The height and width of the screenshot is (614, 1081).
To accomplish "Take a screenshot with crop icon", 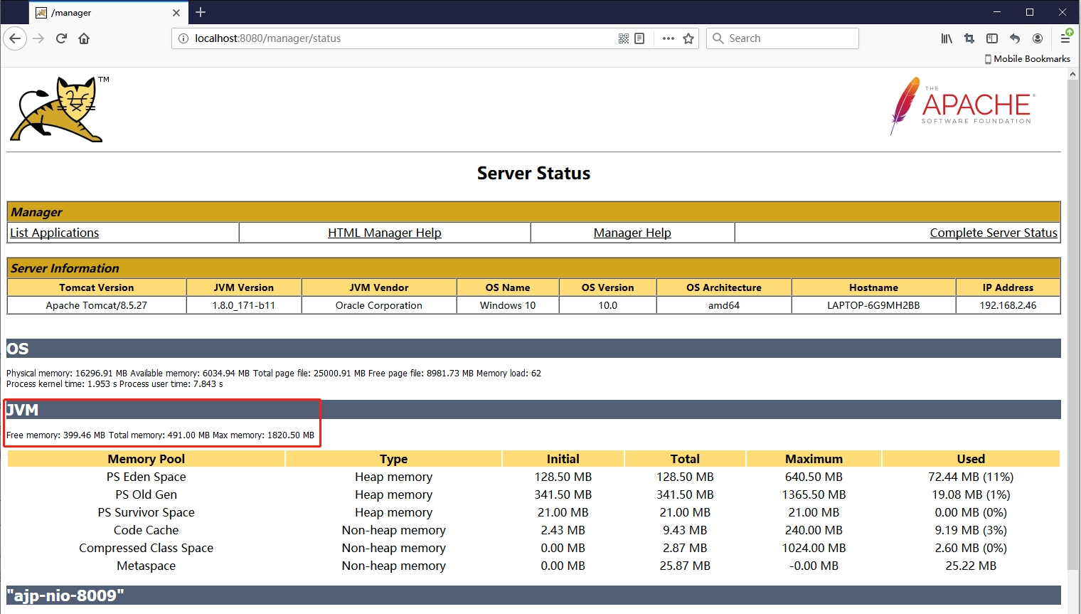I will coord(969,38).
